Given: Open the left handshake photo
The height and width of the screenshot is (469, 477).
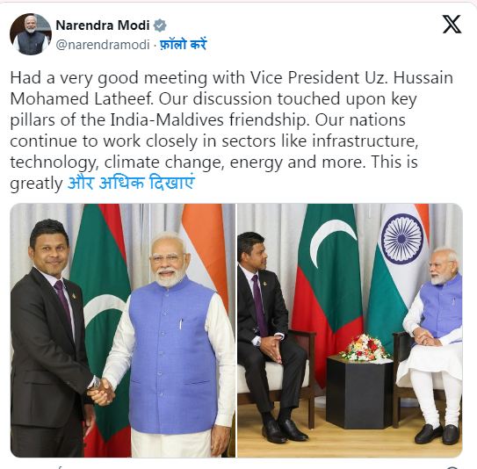Looking at the screenshot, I should click(123, 330).
